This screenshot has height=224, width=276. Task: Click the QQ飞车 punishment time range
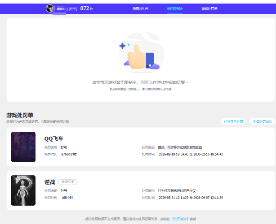click(x=191, y=154)
